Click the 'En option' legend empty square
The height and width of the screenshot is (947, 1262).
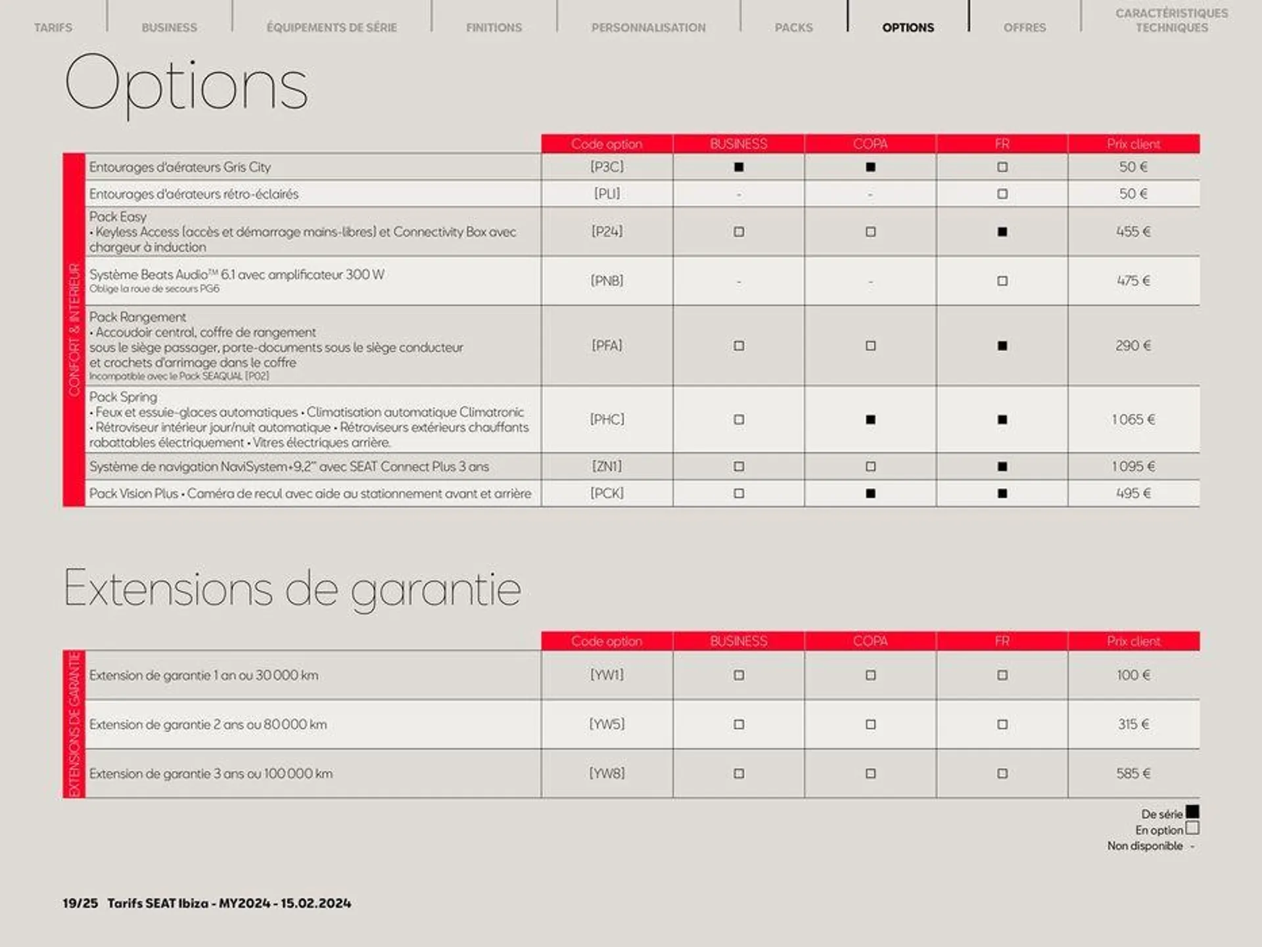coord(1192,828)
